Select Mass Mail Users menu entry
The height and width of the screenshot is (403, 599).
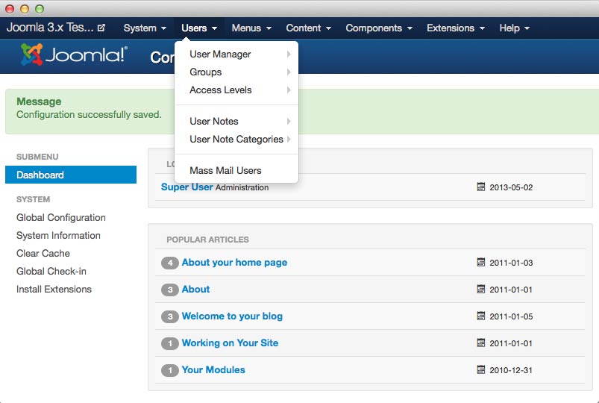coord(225,171)
